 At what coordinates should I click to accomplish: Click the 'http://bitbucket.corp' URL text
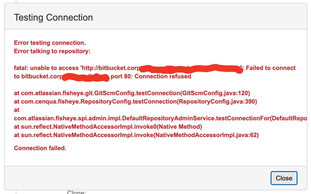(111, 68)
